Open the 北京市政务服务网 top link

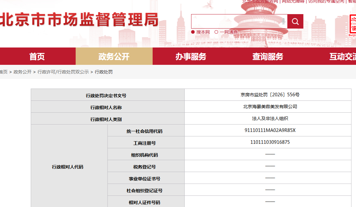260,1
